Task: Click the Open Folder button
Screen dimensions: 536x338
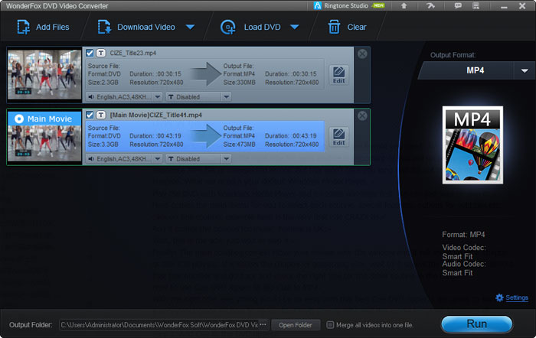Action: 296,325
